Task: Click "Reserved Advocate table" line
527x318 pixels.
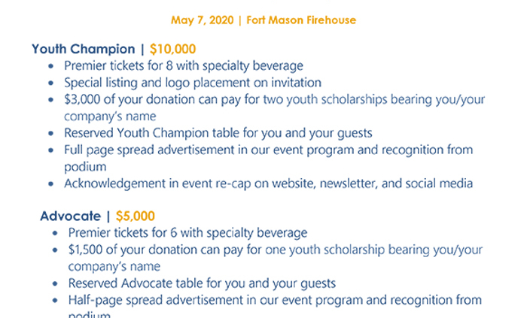Action: 202,283
